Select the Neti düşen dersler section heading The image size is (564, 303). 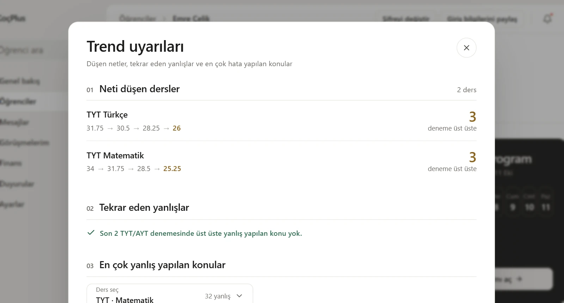coord(140,89)
